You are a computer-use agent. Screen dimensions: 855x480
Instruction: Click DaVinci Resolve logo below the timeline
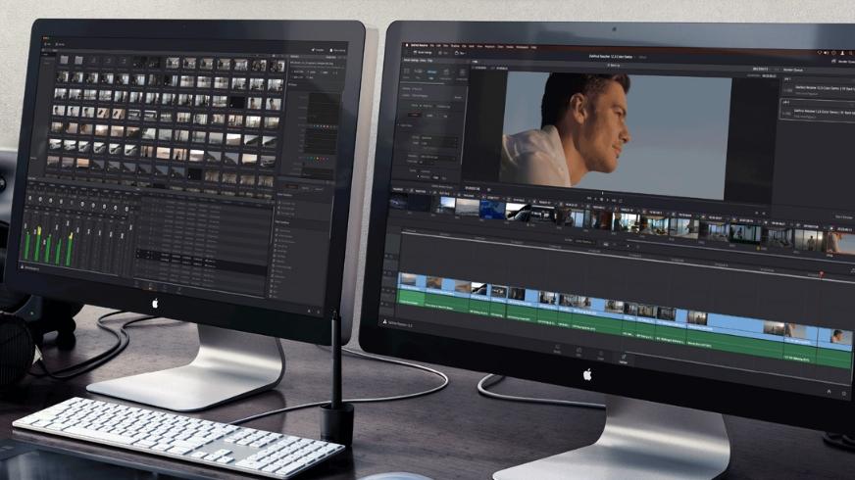(384, 321)
